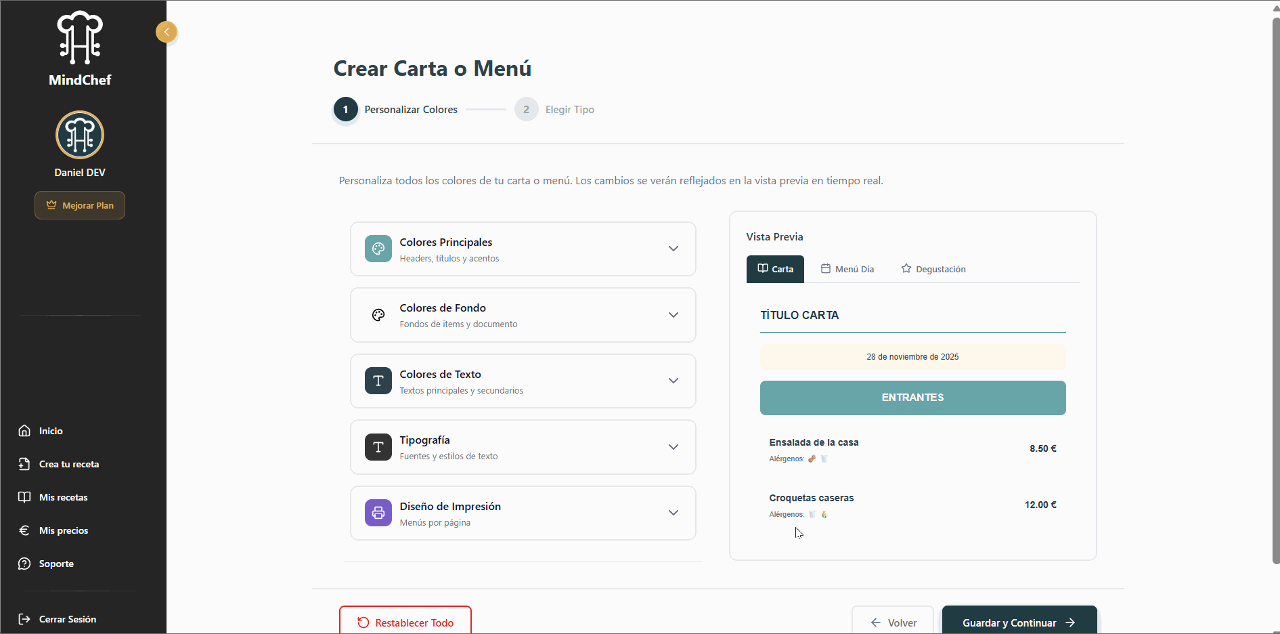
Task: Expand the Diseño de Impresión chevron
Action: [x=674, y=513]
